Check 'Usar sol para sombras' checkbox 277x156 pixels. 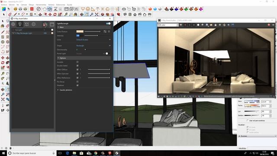tap(248, 120)
